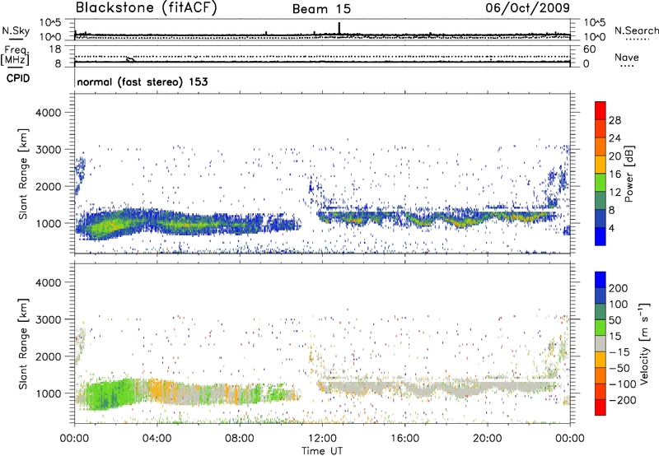Click the gray ±15 Velocity color bar segment

(x=601, y=343)
